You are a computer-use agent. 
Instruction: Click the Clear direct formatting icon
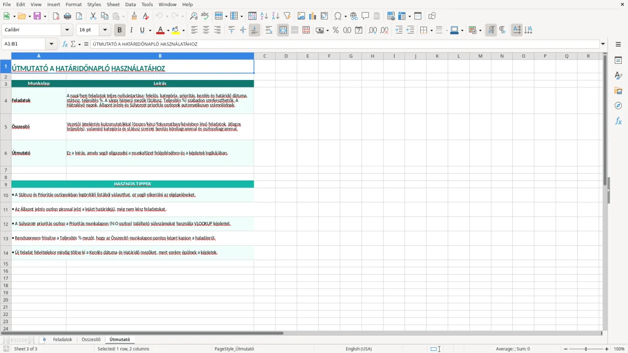tap(145, 16)
